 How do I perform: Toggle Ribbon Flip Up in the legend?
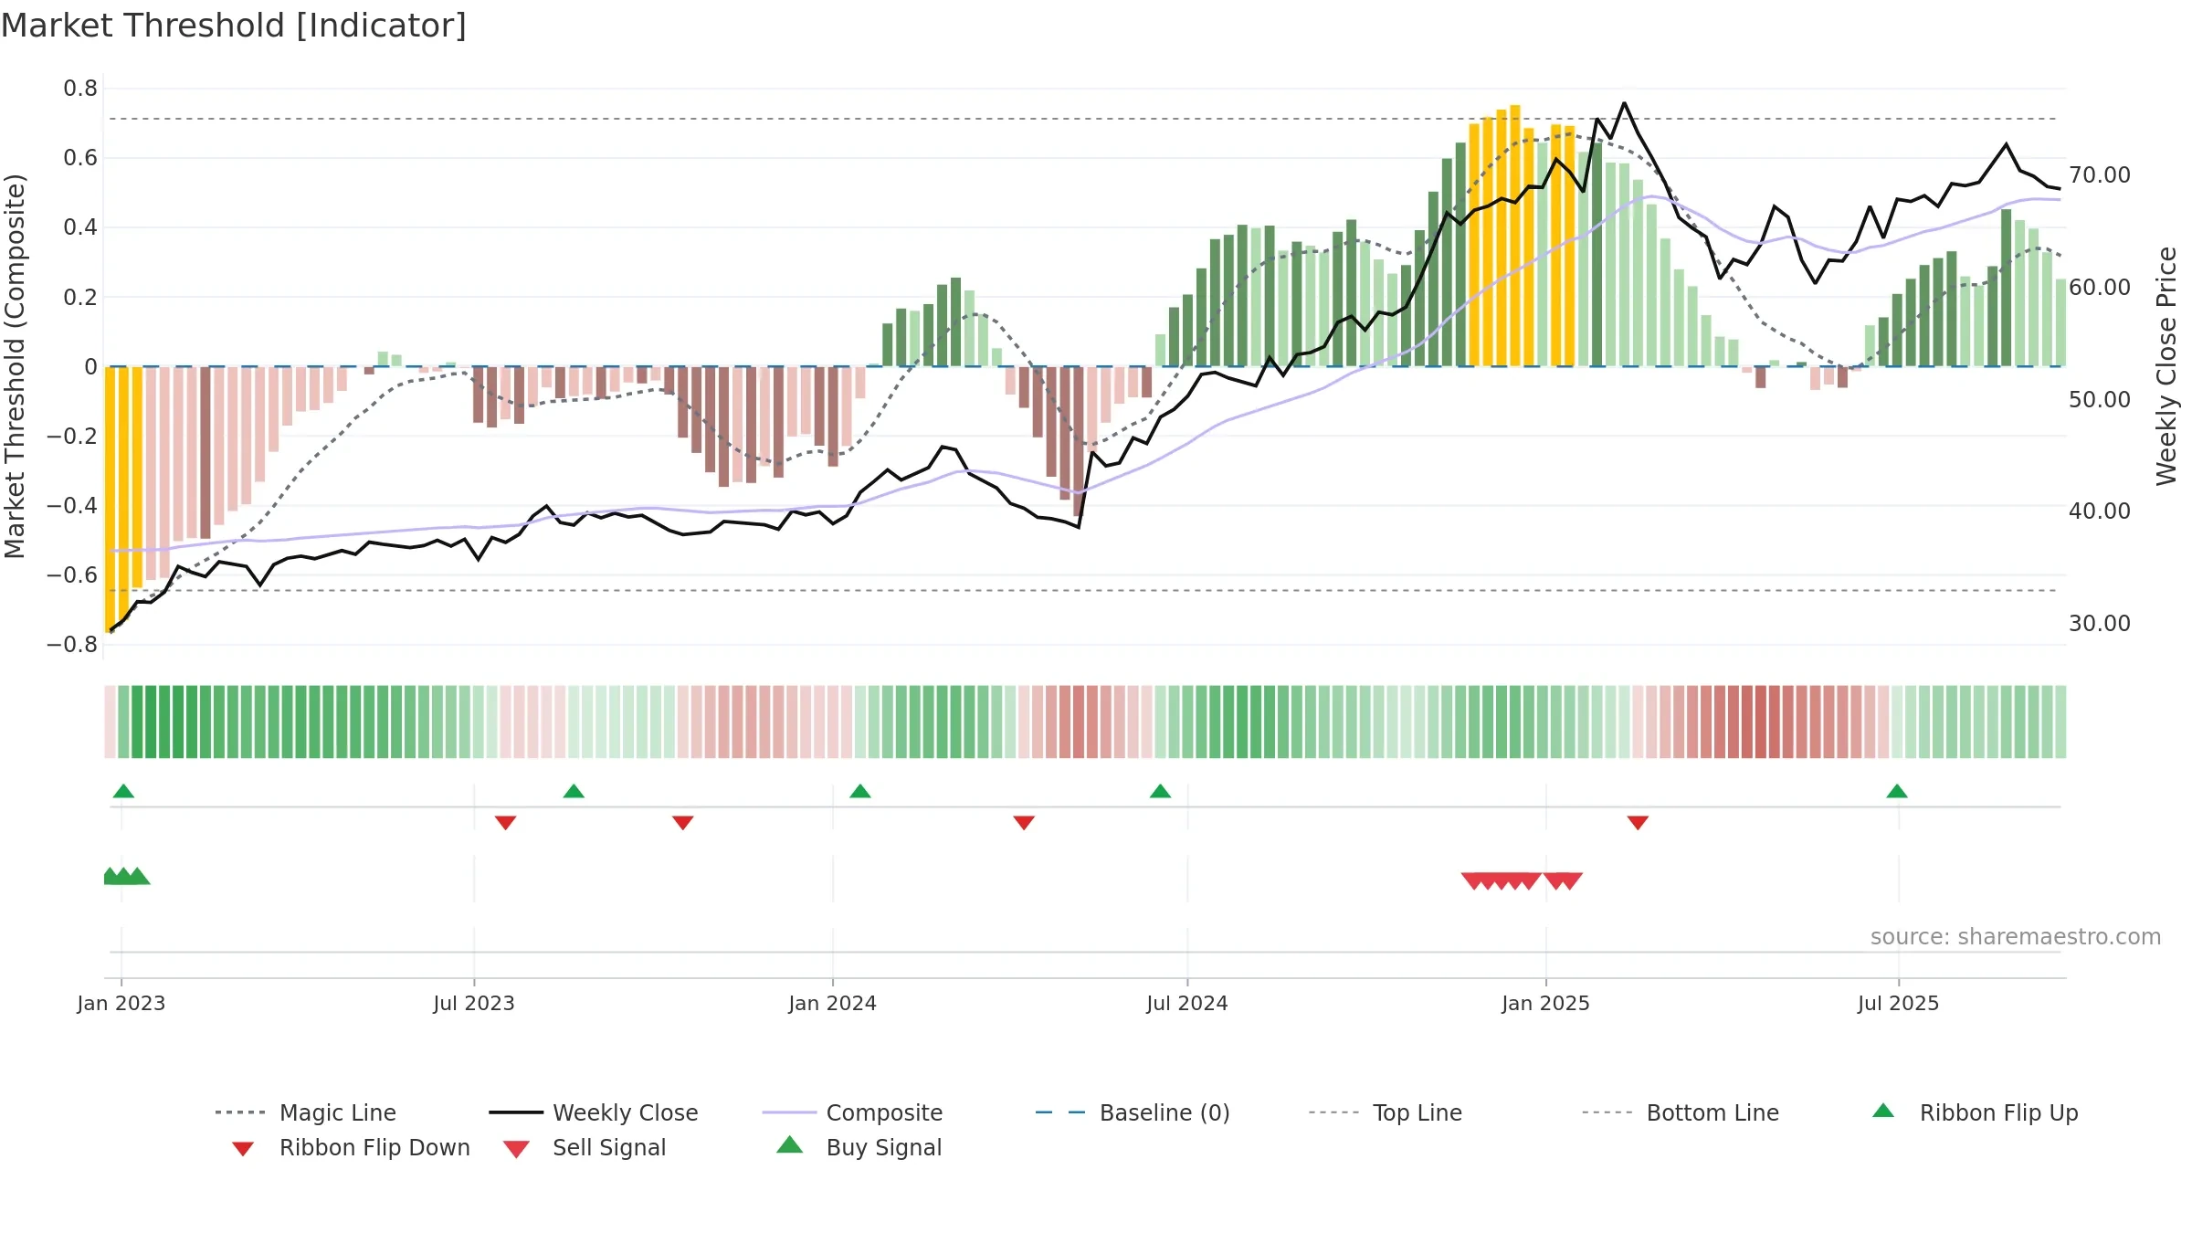[1976, 1112]
